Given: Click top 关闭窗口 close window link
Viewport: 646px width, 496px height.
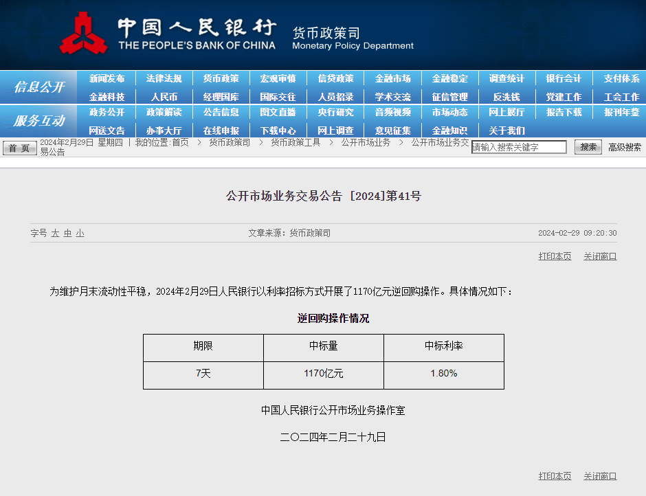Looking at the screenshot, I should pos(600,256).
